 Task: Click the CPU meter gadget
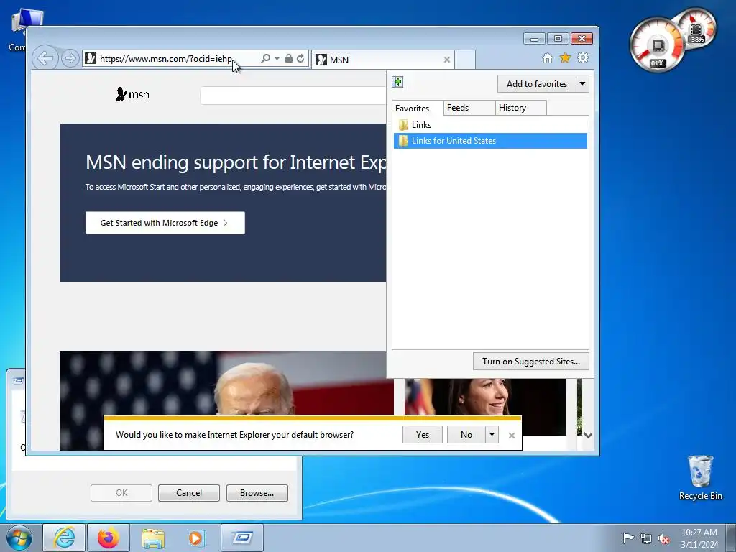[657, 45]
